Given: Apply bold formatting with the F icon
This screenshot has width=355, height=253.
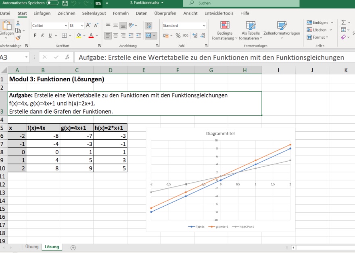Looking at the screenshot, I should (x=35, y=36).
